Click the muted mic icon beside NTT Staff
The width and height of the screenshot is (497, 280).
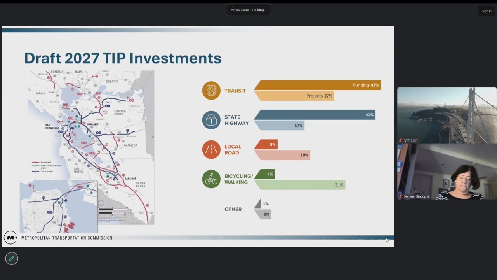(x=400, y=140)
